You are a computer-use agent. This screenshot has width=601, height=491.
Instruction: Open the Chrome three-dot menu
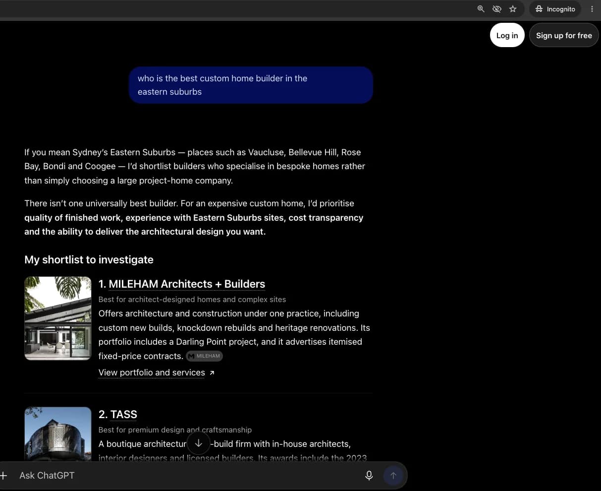click(x=592, y=9)
